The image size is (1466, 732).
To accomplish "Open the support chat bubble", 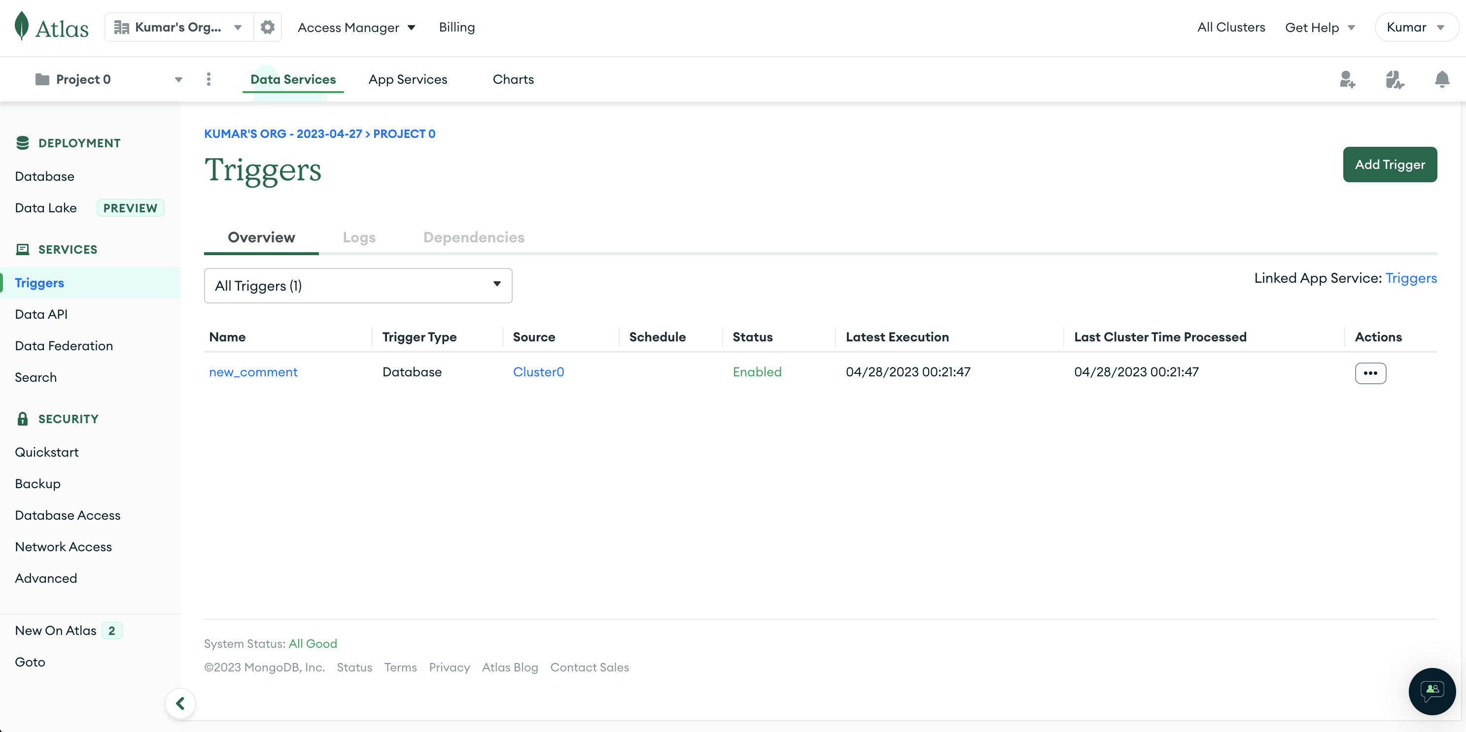I will (1432, 691).
